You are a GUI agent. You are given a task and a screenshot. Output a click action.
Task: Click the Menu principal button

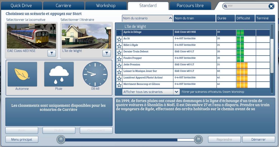coord(22,140)
